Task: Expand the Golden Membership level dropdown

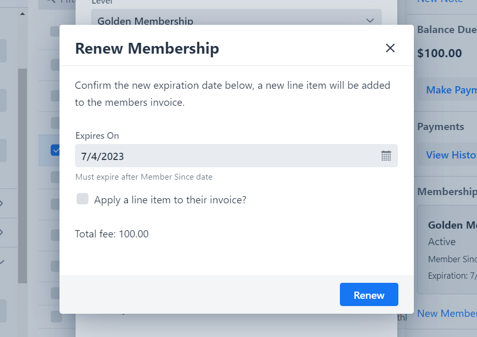Action: coord(236,18)
